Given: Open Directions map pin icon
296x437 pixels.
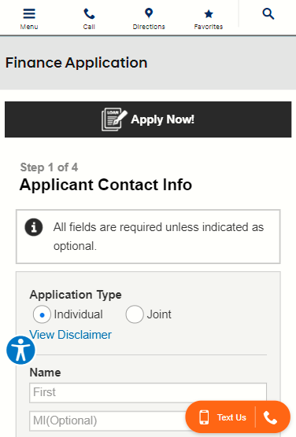Looking at the screenshot, I should (149, 13).
